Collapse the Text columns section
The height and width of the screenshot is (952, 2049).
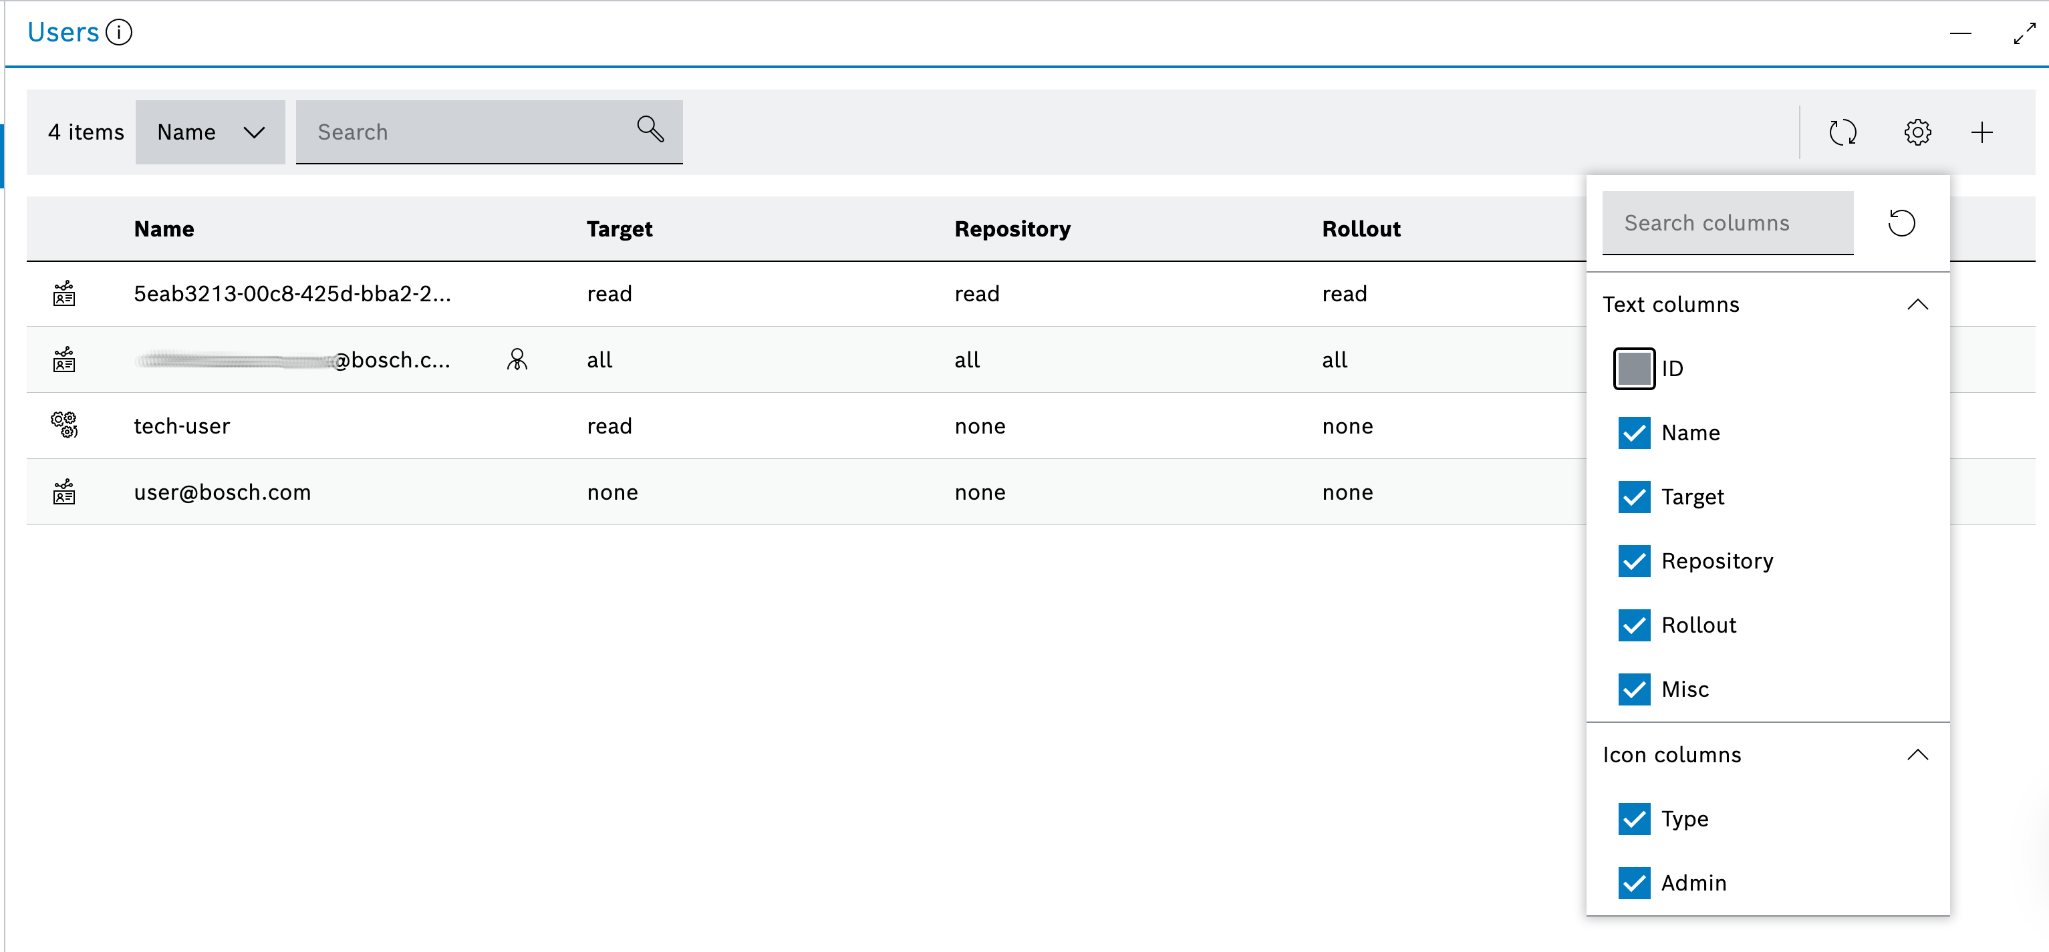coord(1917,305)
